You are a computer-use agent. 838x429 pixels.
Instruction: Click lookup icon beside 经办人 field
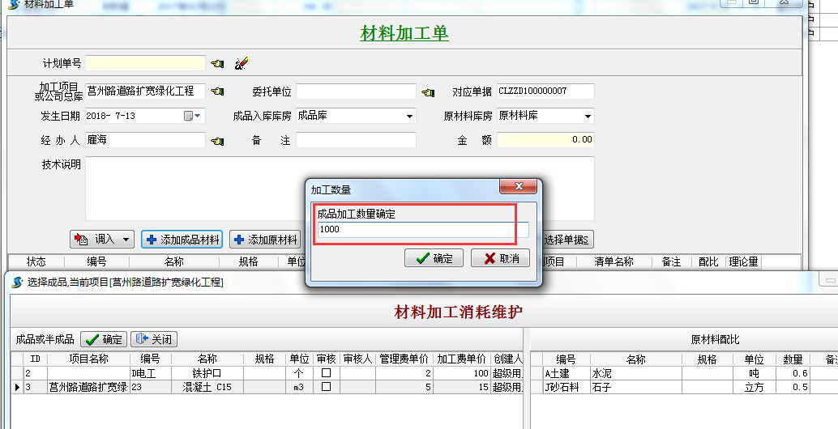click(217, 141)
